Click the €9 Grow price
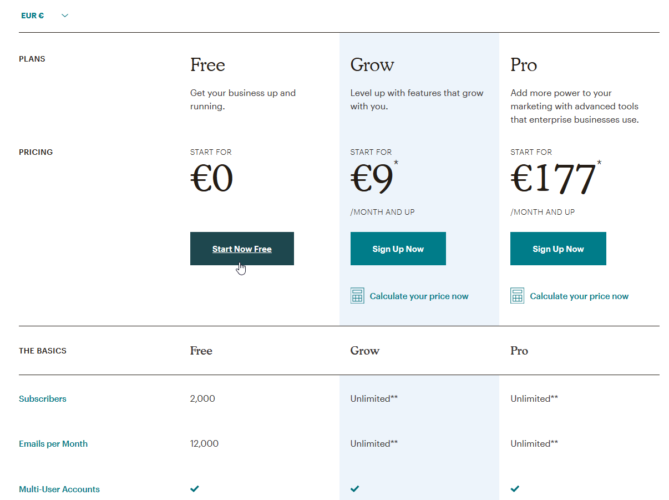This screenshot has height=500, width=669. tap(372, 179)
